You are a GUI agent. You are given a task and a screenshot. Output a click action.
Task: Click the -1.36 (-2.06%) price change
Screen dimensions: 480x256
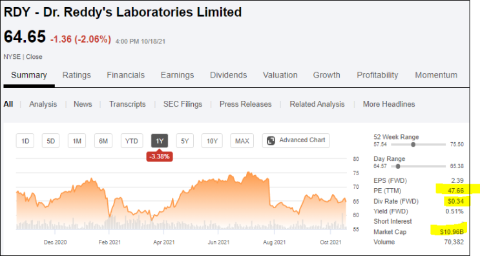(x=81, y=39)
